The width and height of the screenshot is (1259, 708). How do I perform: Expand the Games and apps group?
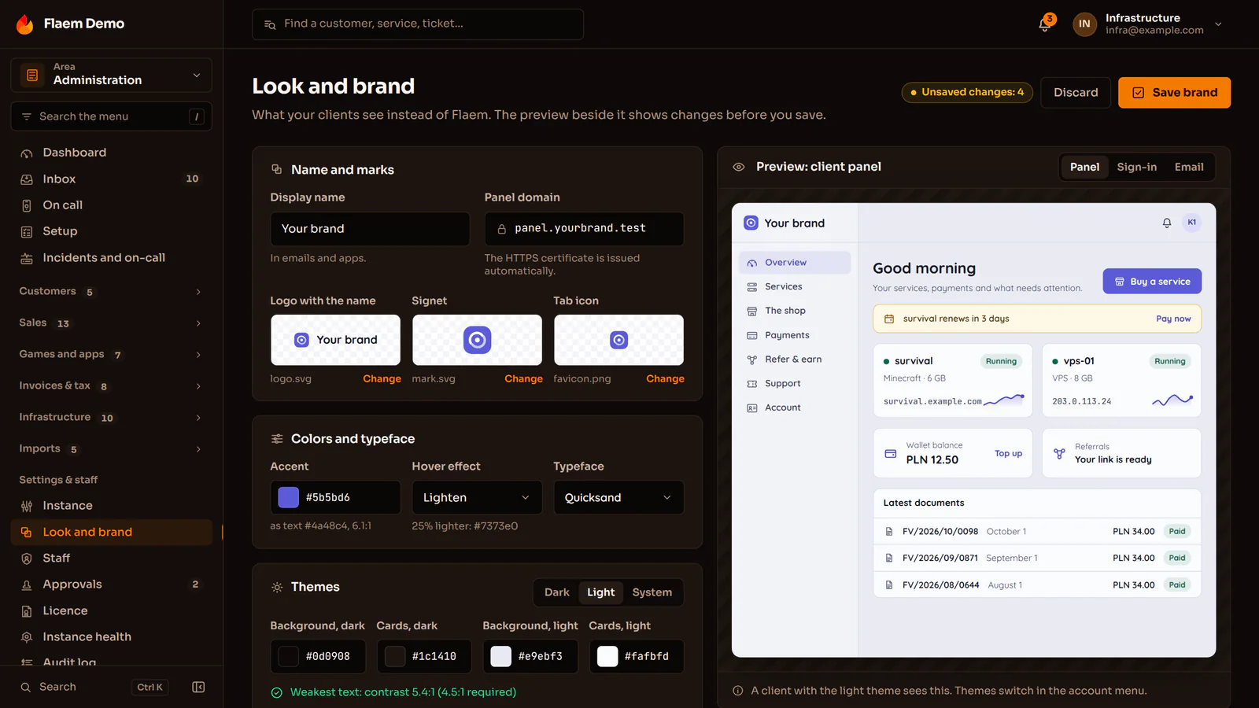point(111,355)
